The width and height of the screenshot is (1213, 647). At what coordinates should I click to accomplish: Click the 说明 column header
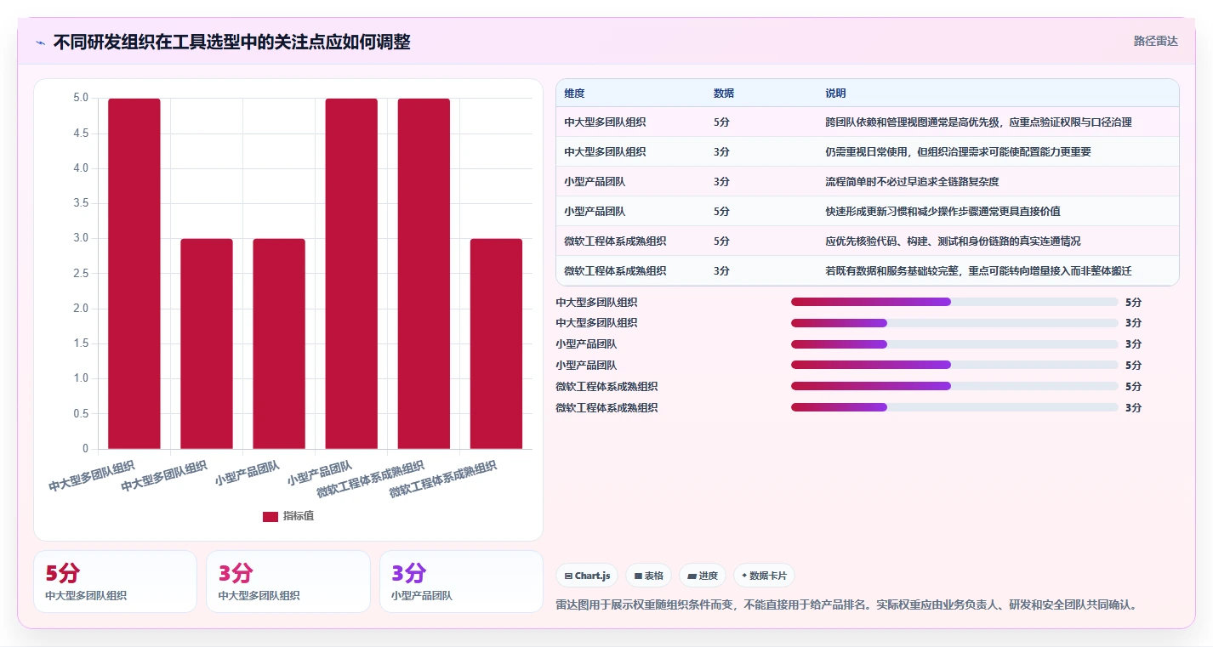[x=835, y=93]
